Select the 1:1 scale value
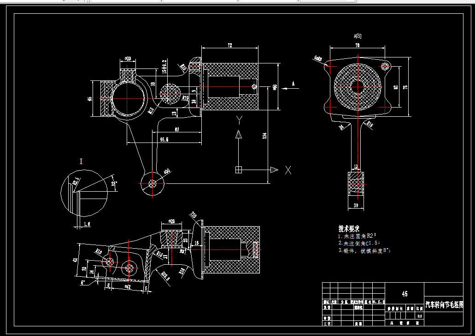Screen dimensions: 475x336 (x=420, y=316)
